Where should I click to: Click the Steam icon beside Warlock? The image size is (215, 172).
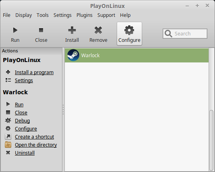coord(73,55)
